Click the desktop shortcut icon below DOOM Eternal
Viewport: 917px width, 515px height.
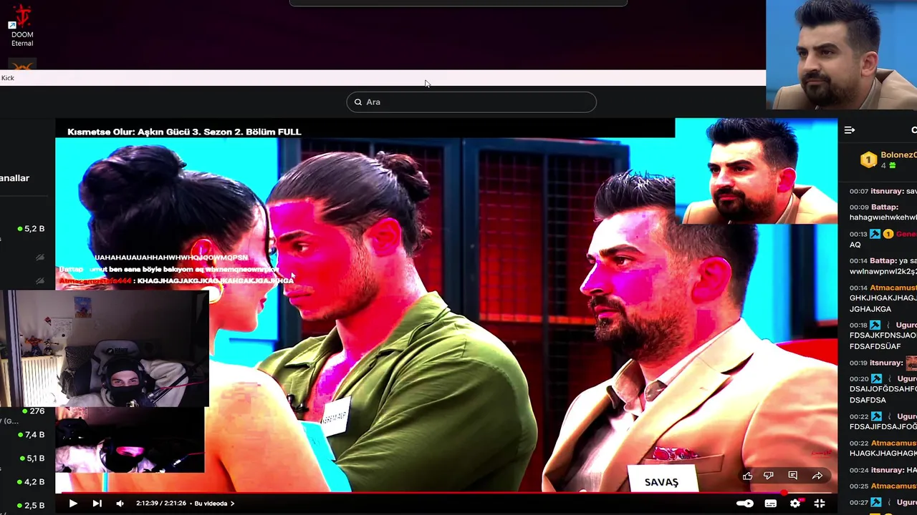point(22,64)
